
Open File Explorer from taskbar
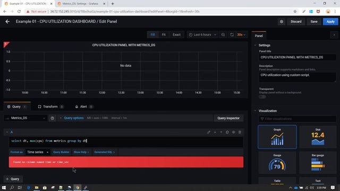37,187
